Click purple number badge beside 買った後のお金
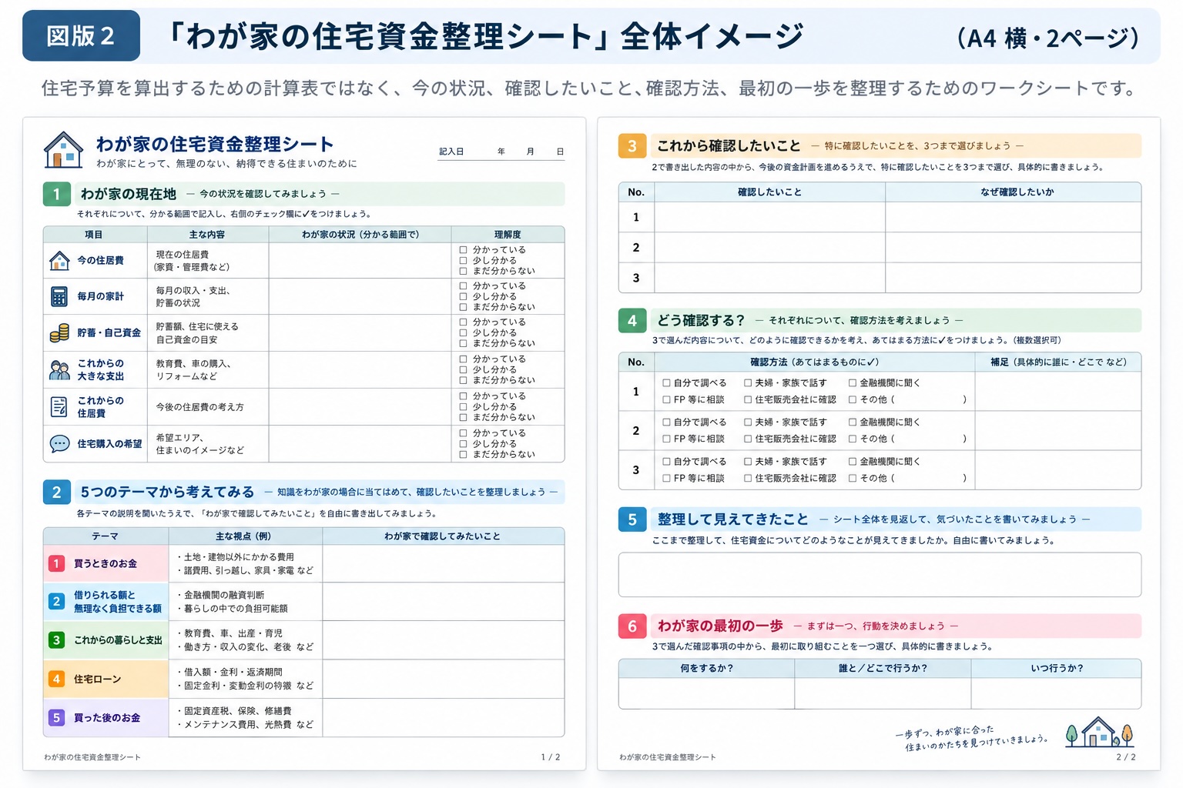This screenshot has height=788, width=1183. [56, 717]
